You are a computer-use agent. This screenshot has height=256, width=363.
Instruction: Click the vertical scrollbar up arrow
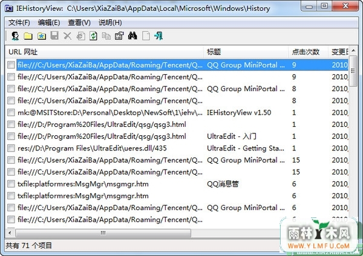tap(353, 50)
